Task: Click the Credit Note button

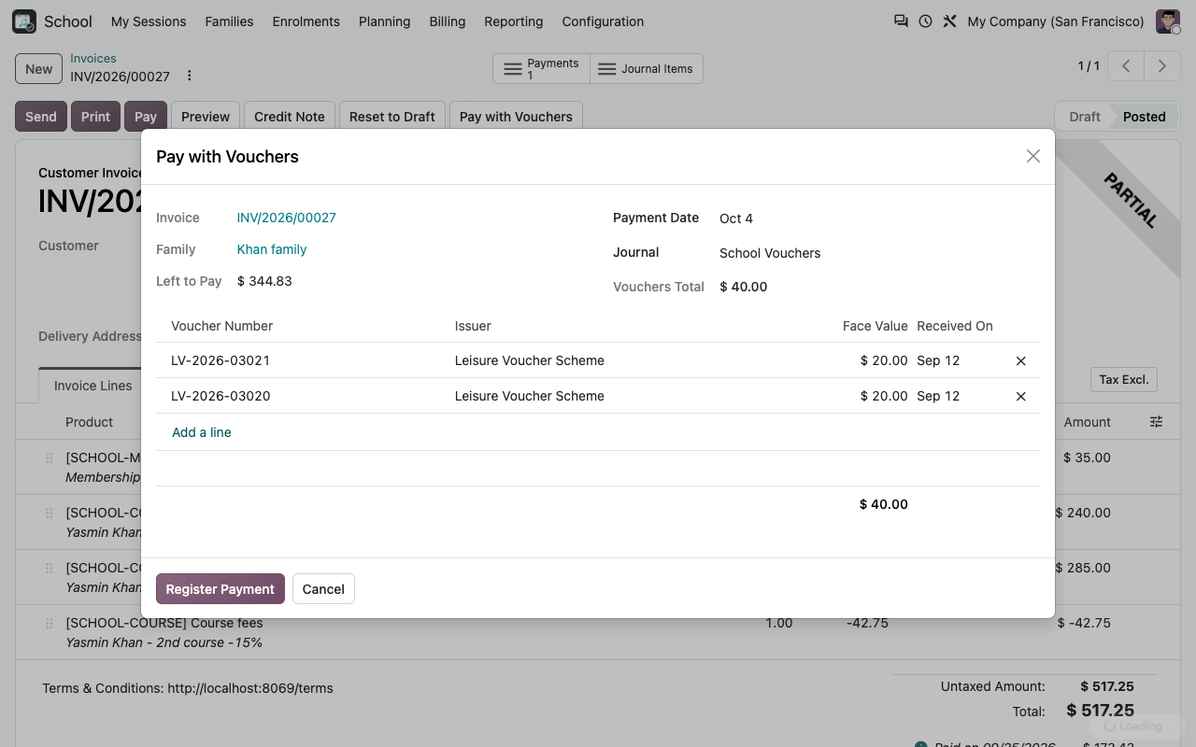Action: (290, 117)
